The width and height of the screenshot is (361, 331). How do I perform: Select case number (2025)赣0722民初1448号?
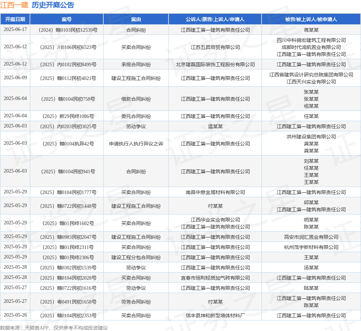click(x=67, y=206)
